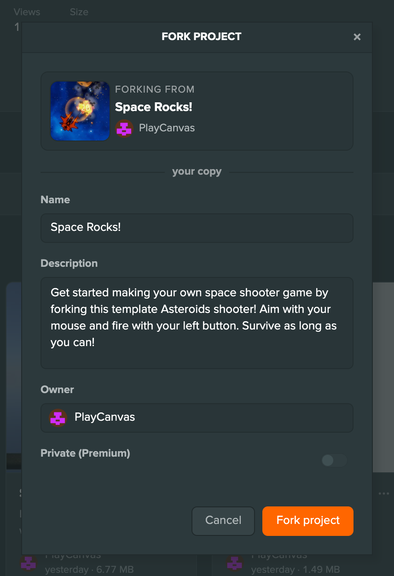
Task: Open the Owner dropdown showing PlayCanvas
Action: [197, 418]
